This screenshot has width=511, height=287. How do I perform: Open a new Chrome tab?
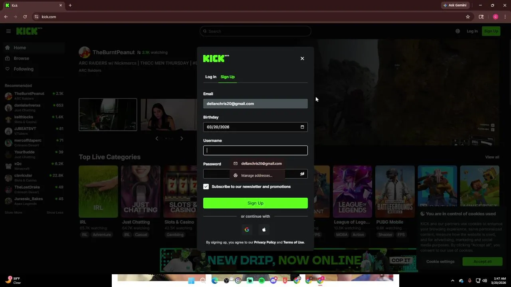pos(70,6)
